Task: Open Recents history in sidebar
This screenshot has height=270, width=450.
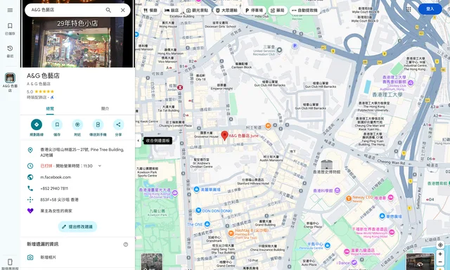Action: [x=10, y=51]
